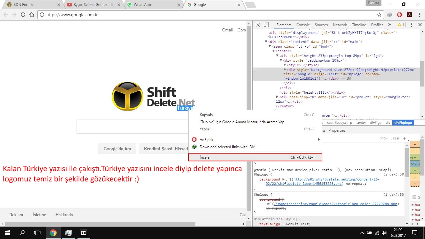Viewport: 425px width, 239px height.
Task: Toggle the device toolbar icon in DevTools
Action: (266, 25)
